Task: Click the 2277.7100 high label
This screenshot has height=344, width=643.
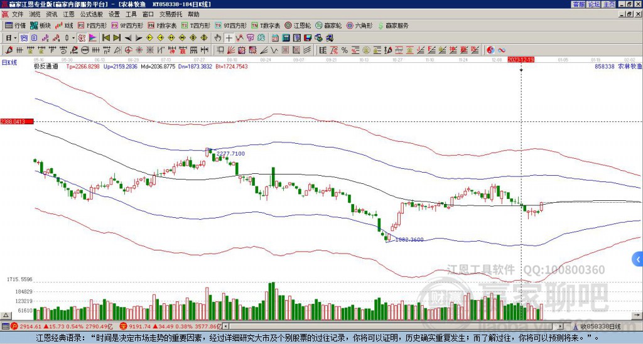Action: [x=230, y=154]
